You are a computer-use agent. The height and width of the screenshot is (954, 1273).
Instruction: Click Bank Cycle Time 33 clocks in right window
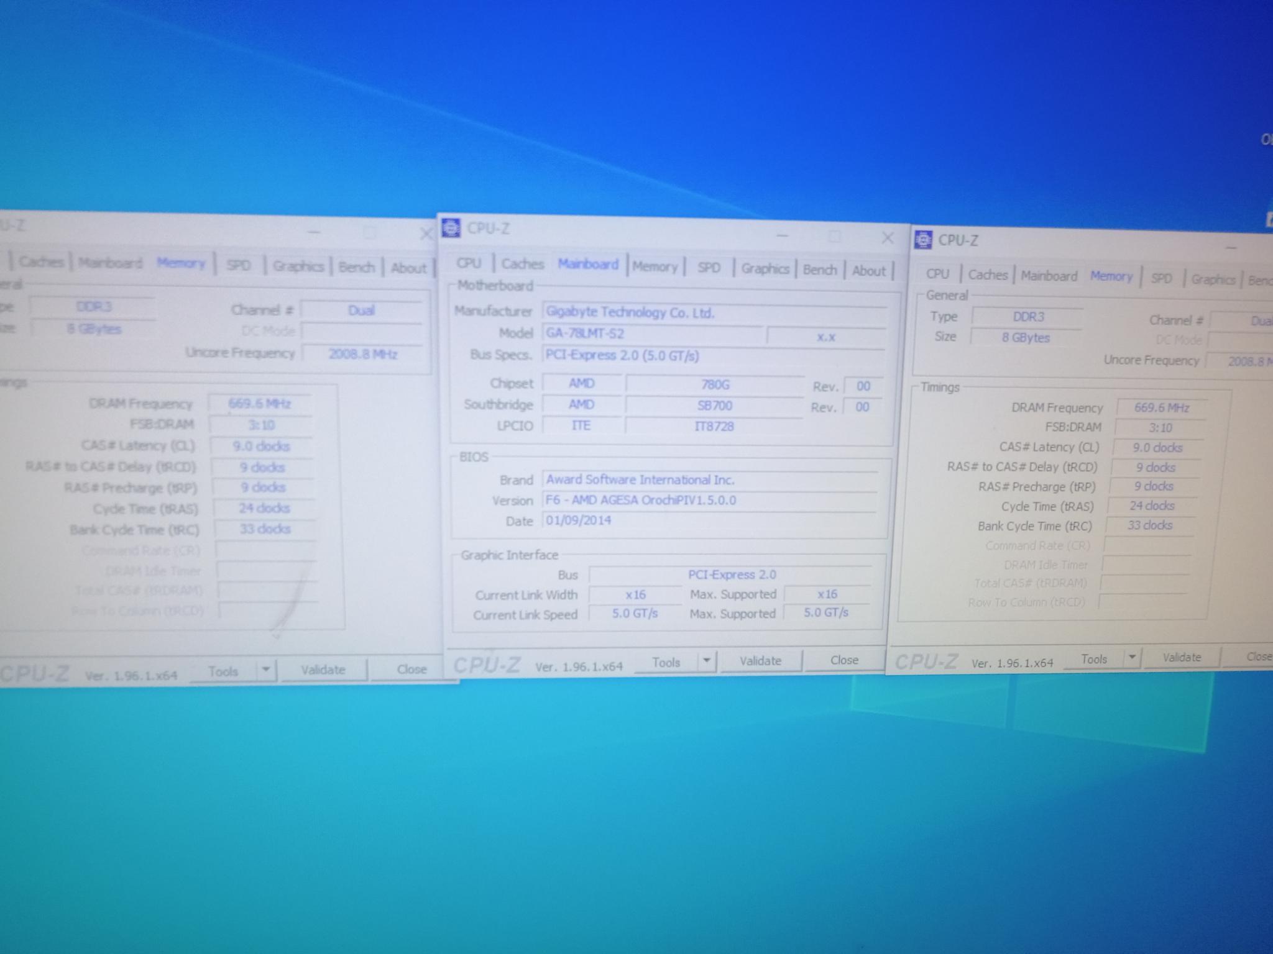[x=1150, y=525]
